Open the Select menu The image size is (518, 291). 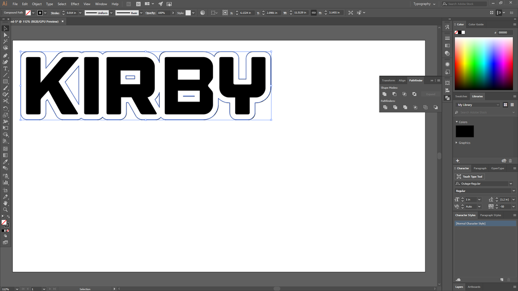pos(62,4)
